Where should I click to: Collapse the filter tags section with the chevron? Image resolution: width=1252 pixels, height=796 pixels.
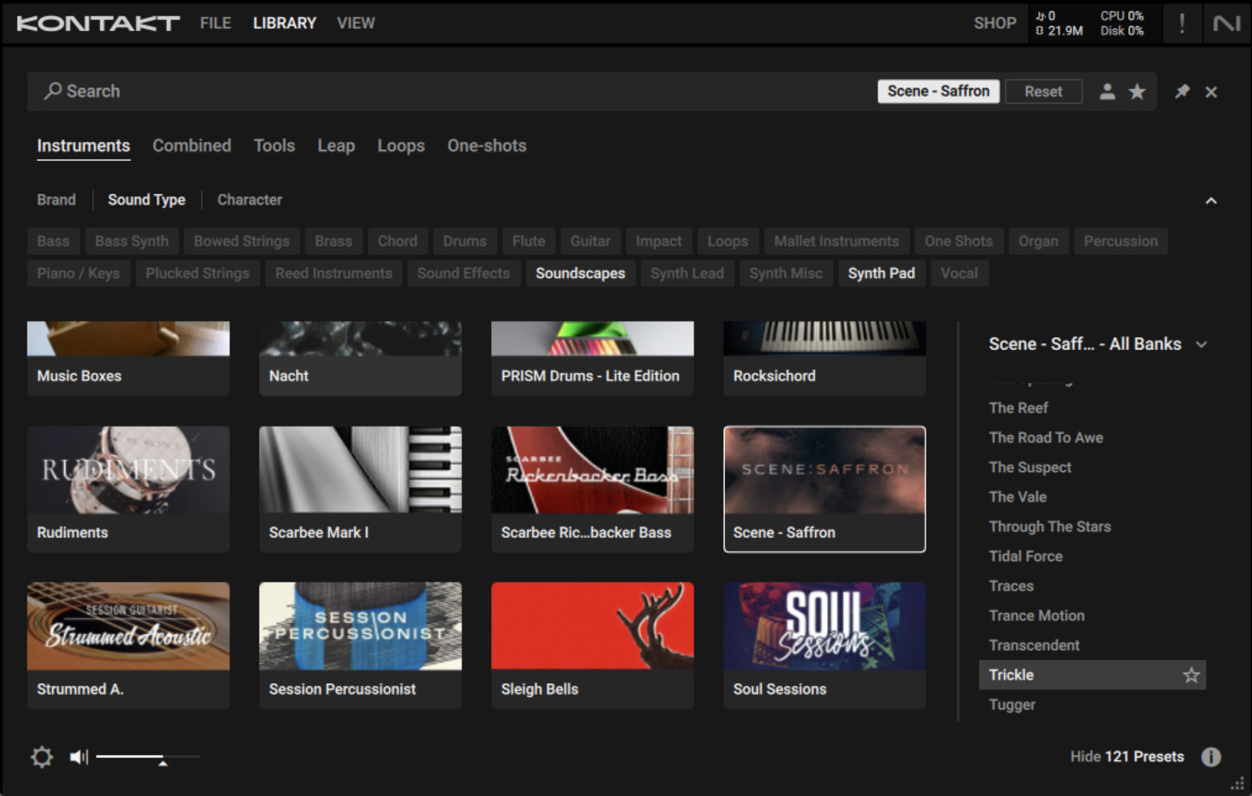pos(1212,200)
